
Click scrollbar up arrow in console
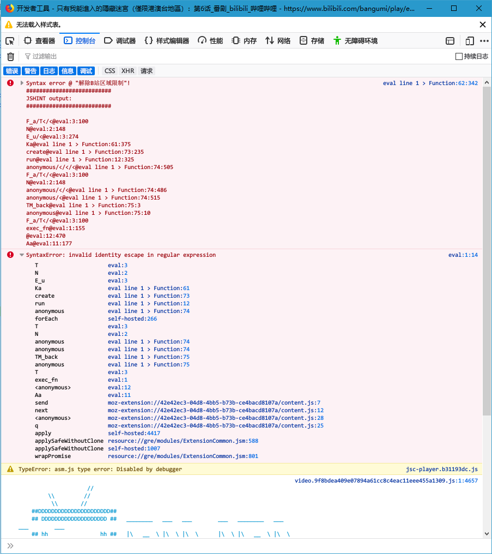[x=487, y=83]
